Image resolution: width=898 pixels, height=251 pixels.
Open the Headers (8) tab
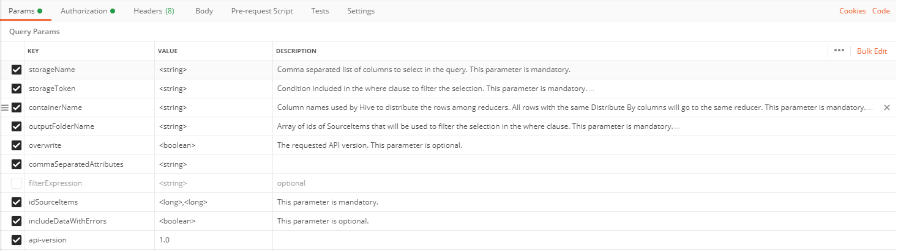coord(154,11)
